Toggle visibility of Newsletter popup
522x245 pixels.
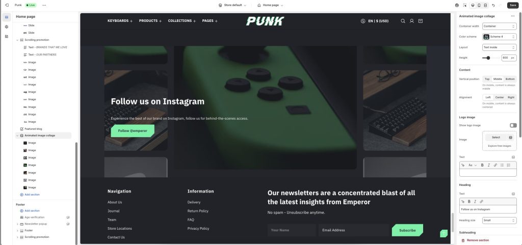pos(68,224)
